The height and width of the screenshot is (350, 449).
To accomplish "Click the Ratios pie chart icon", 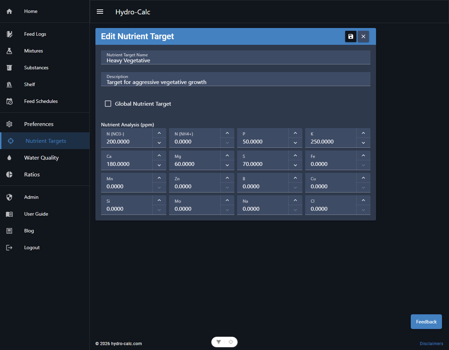I will (x=9, y=174).
